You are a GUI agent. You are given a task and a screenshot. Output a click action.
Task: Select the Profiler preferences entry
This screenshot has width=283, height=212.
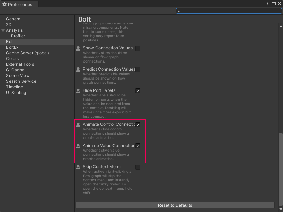pyautogui.click(x=18, y=36)
